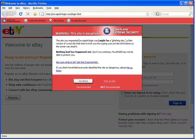Click the Password input field
195x139 pixels.
(x=158, y=82)
